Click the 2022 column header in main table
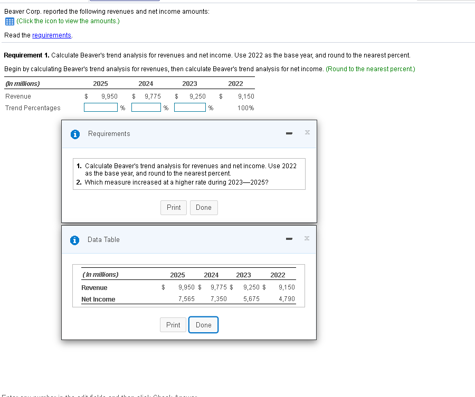475x397 pixels. (x=235, y=83)
